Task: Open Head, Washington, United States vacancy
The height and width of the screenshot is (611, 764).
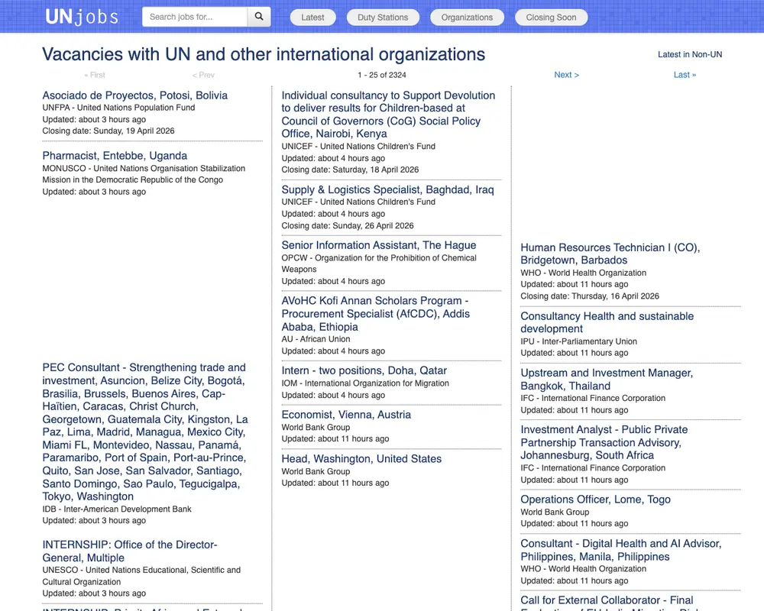Action: click(361, 459)
